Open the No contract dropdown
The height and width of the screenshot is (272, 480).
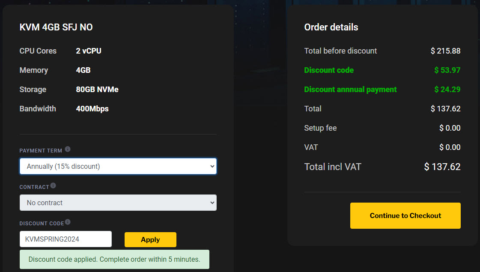(118, 202)
